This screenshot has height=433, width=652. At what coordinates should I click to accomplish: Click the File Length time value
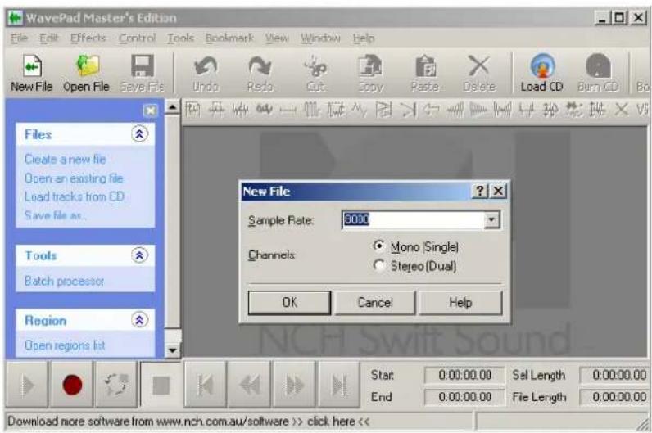coord(615,397)
